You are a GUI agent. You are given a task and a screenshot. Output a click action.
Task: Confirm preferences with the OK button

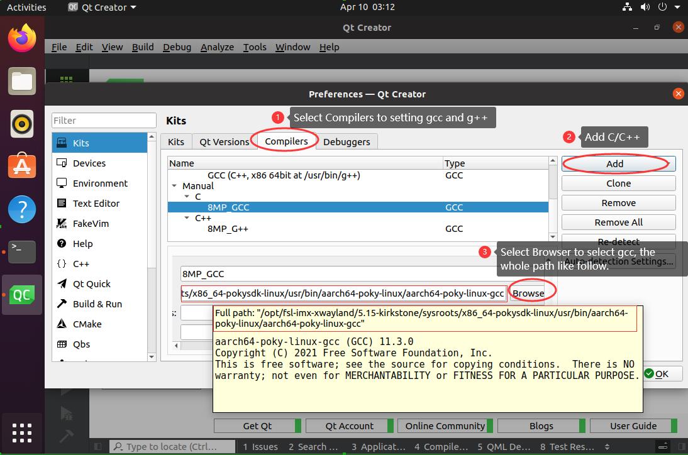(x=662, y=374)
